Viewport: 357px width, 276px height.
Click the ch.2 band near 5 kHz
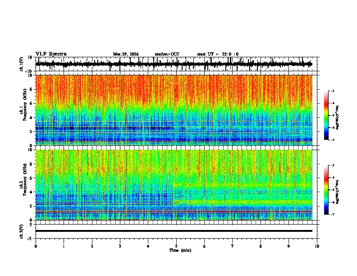pos(243,185)
